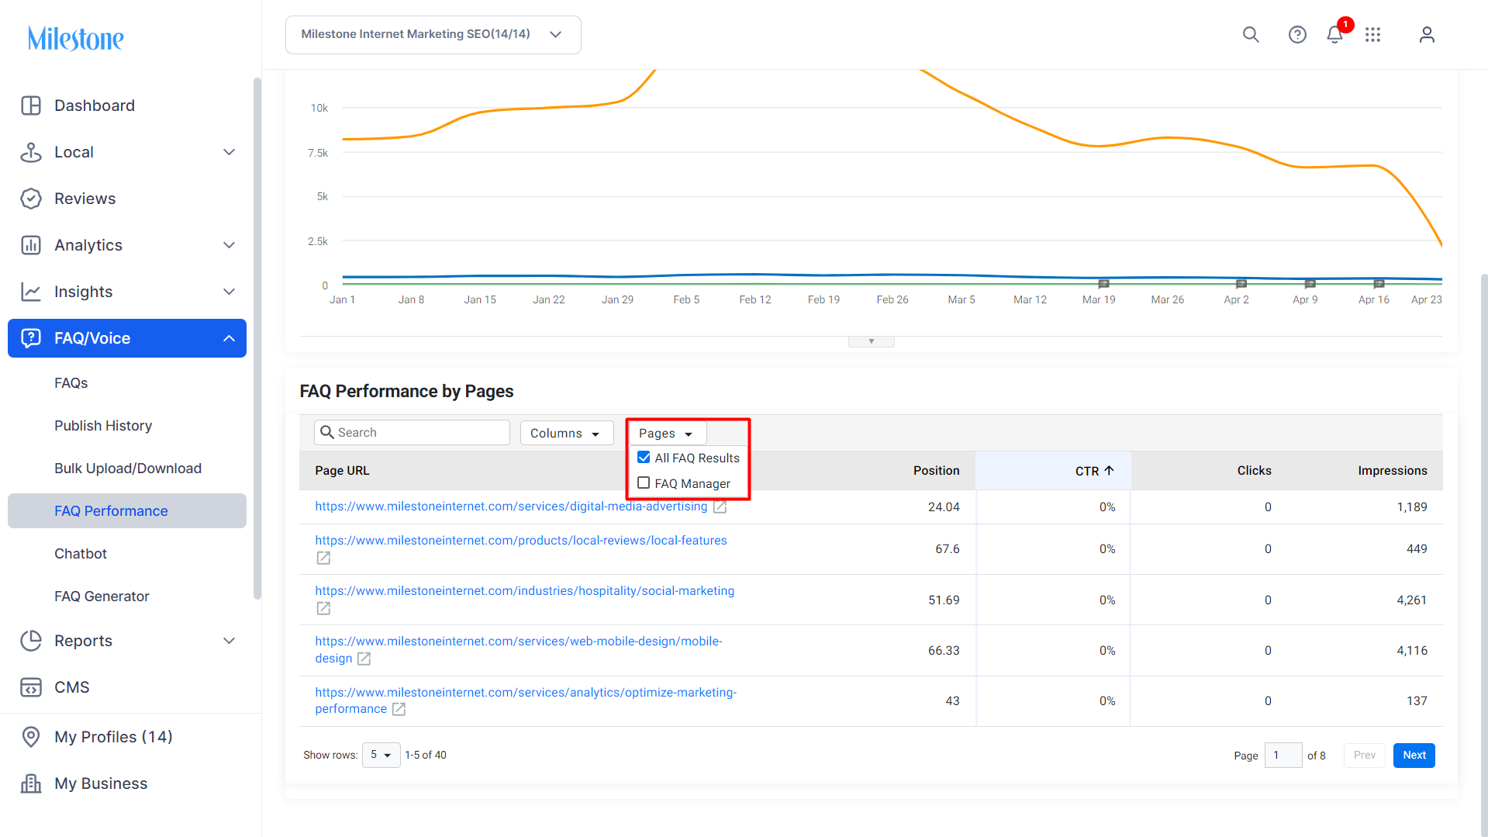Click the Local sidebar icon
This screenshot has height=837, width=1488.
[31, 152]
